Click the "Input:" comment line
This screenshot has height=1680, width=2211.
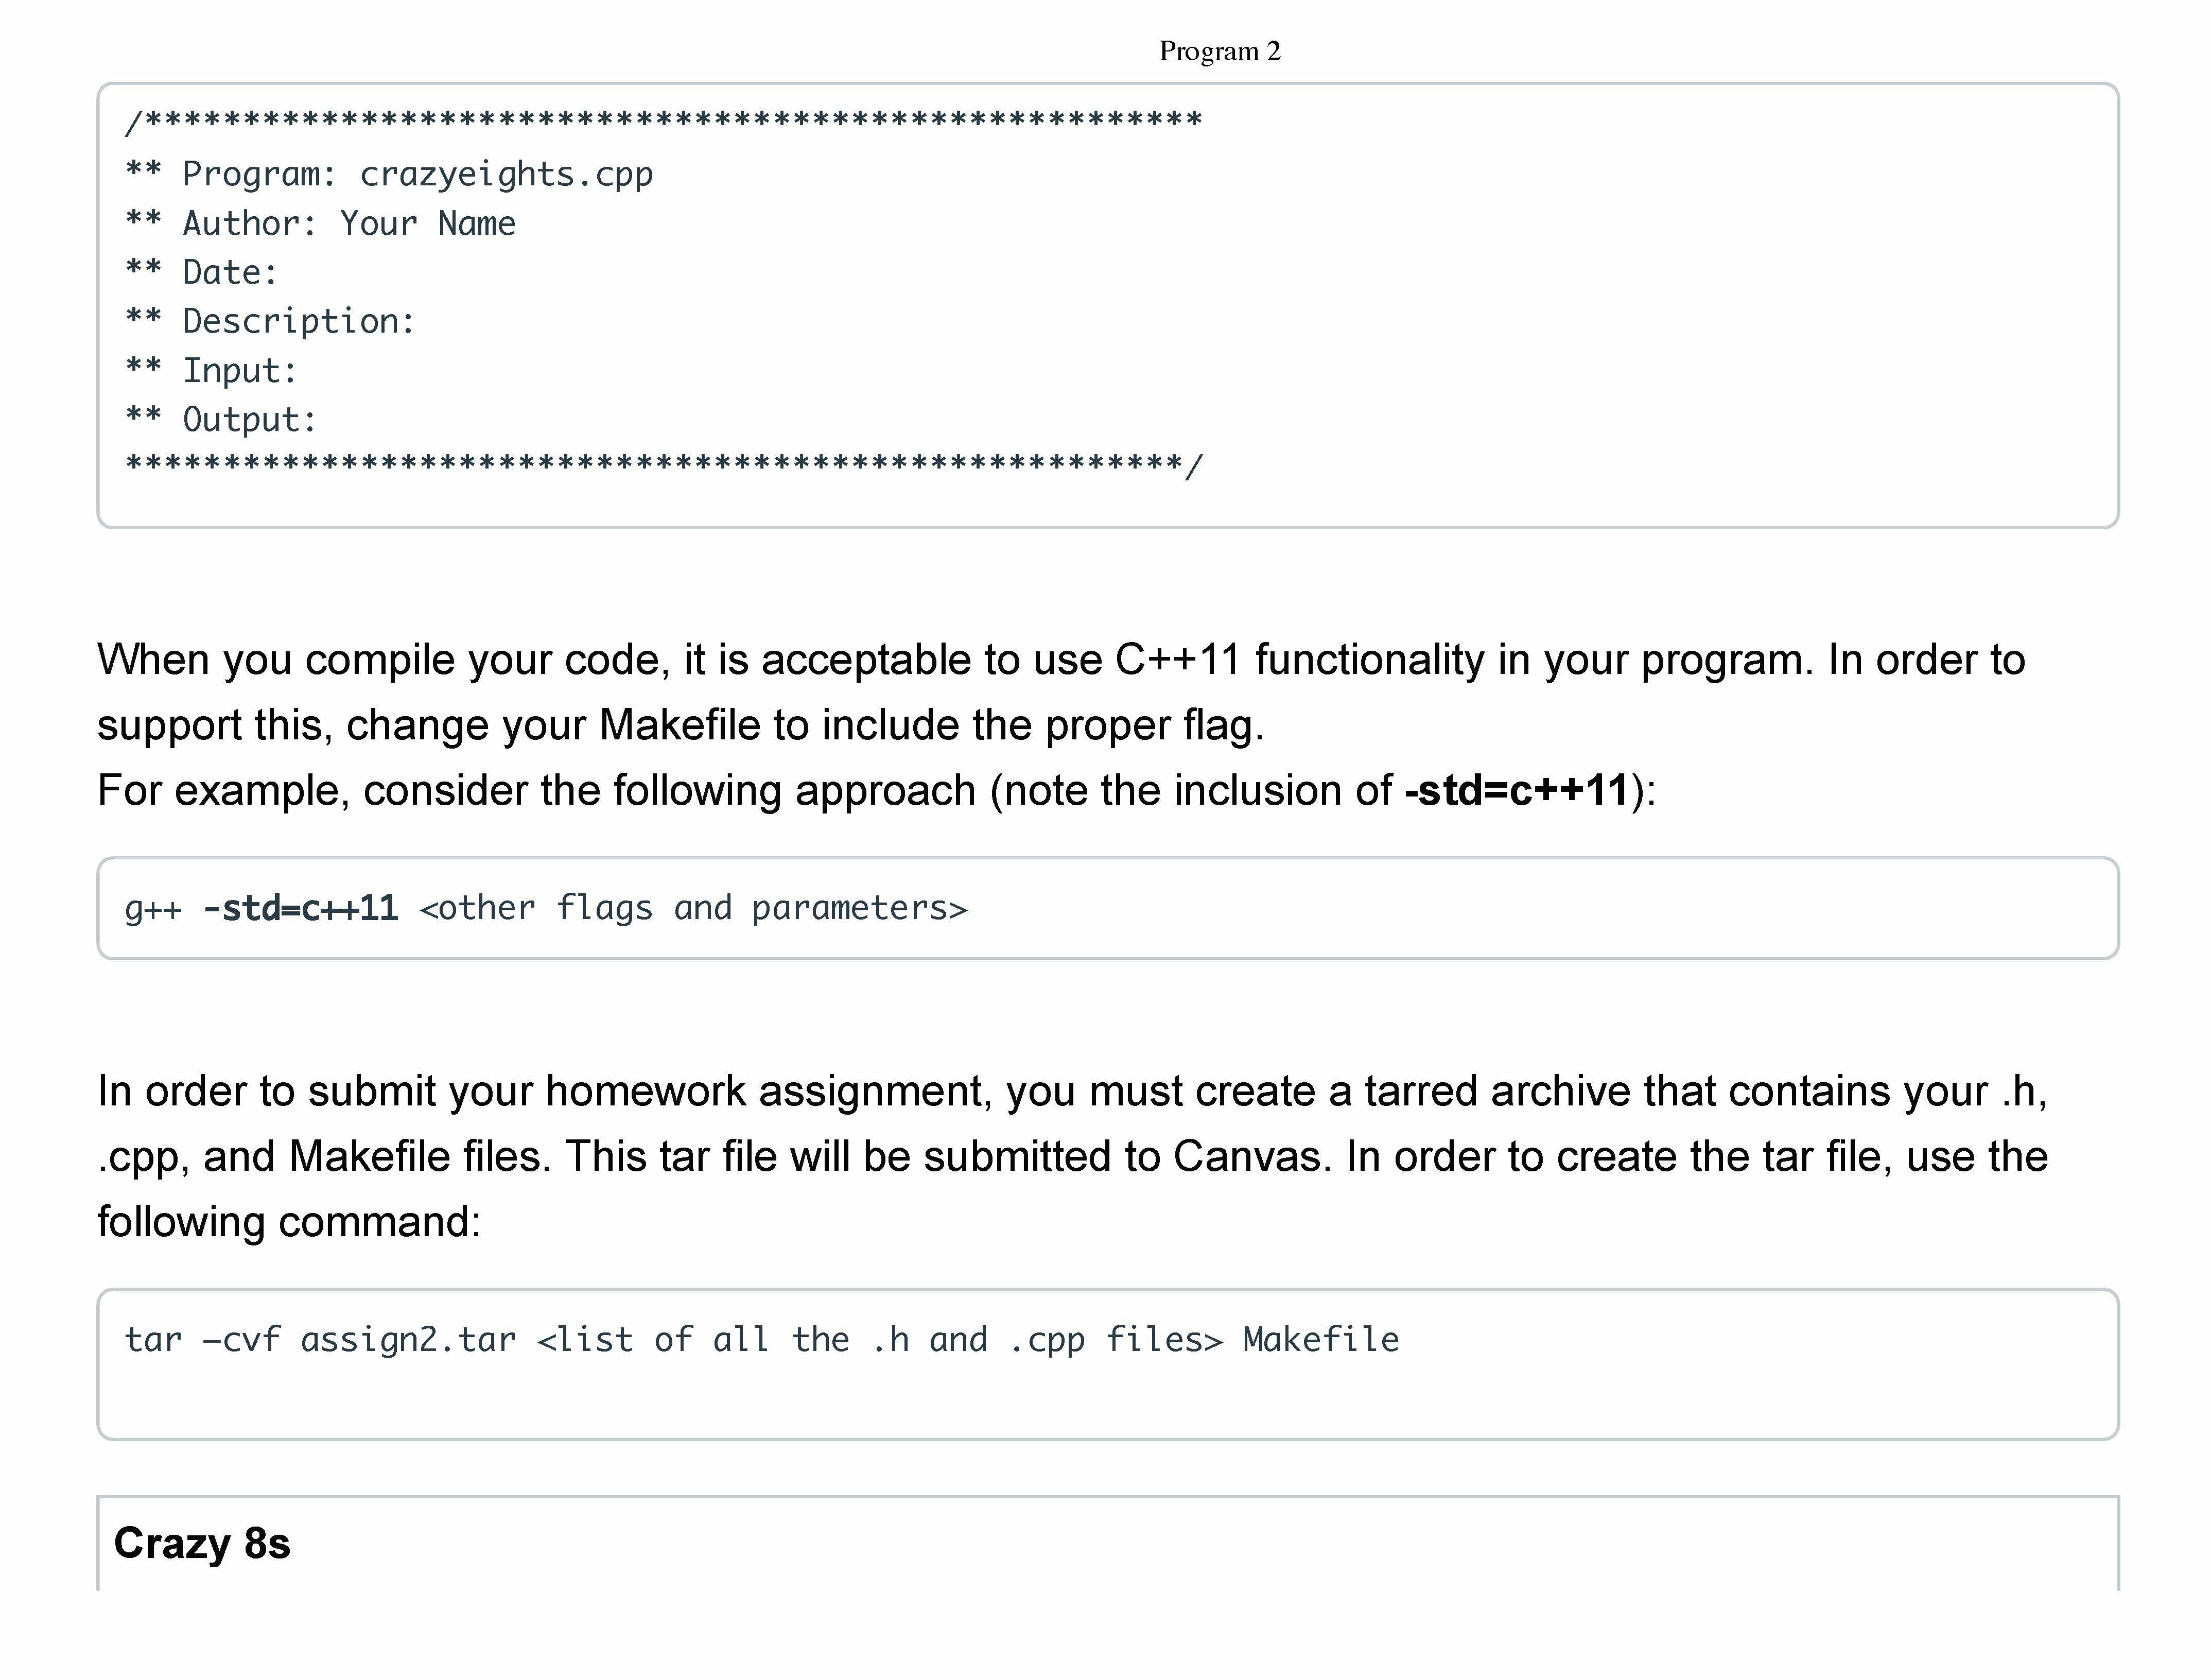[x=240, y=370]
